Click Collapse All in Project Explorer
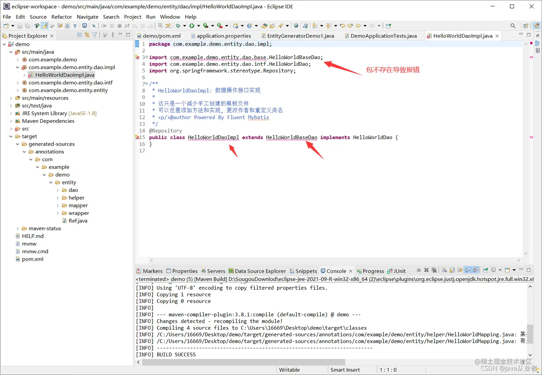The image size is (542, 375). pyautogui.click(x=80, y=35)
